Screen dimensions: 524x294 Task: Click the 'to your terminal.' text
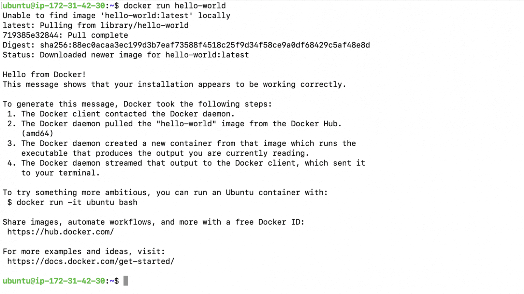coord(60,173)
